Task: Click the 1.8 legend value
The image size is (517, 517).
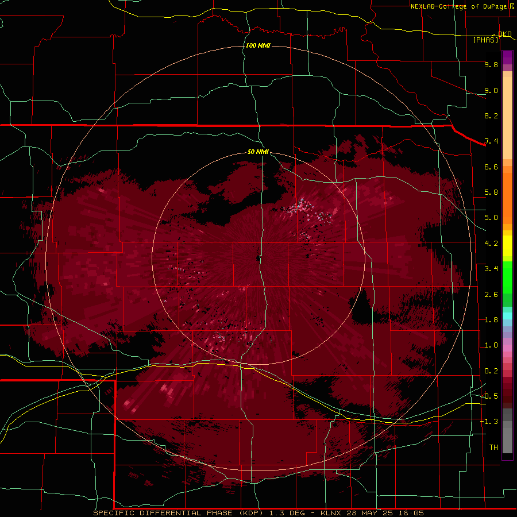Action: 491,320
